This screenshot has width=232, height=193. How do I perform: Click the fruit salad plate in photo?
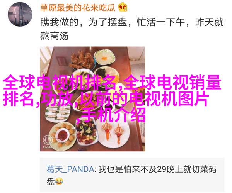coord(86,132)
